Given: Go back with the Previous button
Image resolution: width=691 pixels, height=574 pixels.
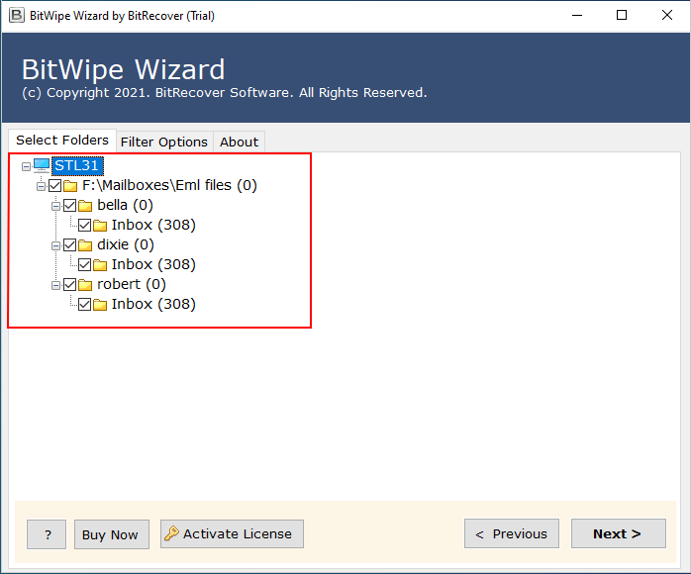Looking at the screenshot, I should (x=512, y=533).
